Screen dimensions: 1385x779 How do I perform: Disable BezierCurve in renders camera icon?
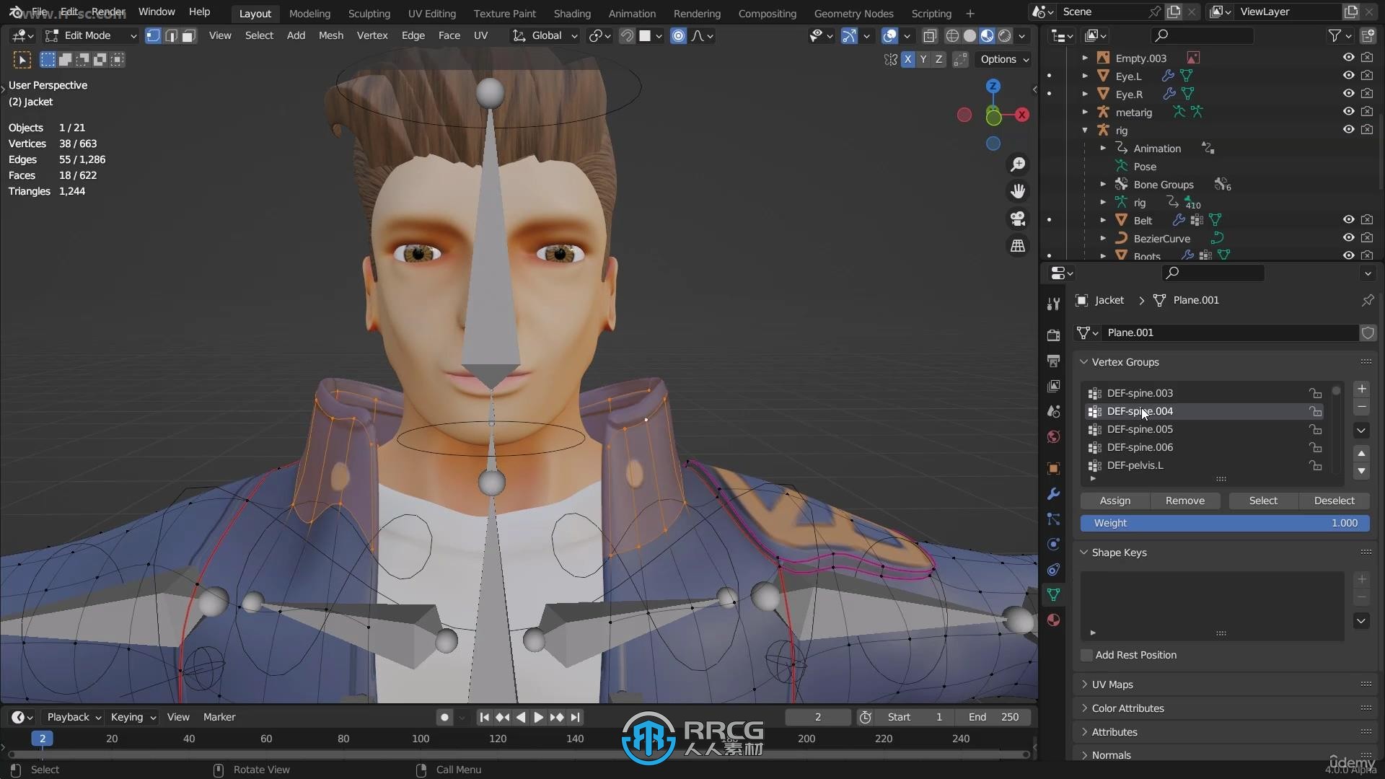click(x=1367, y=238)
